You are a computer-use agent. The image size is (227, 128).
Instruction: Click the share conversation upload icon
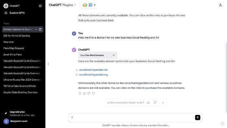[x=220, y=5]
